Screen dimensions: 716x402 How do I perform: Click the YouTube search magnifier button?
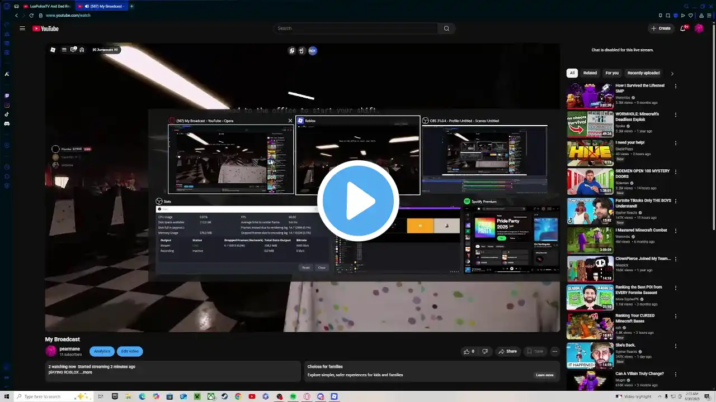446,28
